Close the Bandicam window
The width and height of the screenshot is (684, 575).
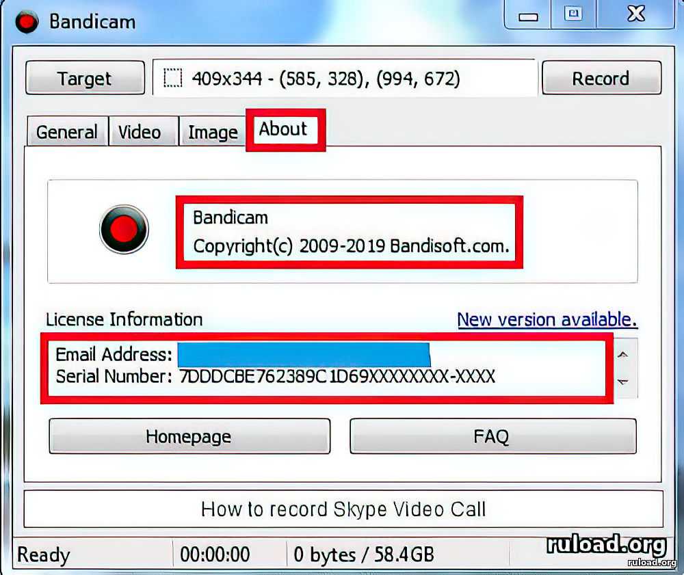click(x=635, y=14)
